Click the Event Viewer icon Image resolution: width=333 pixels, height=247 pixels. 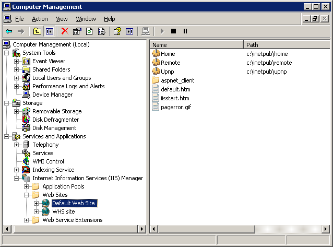click(x=26, y=61)
